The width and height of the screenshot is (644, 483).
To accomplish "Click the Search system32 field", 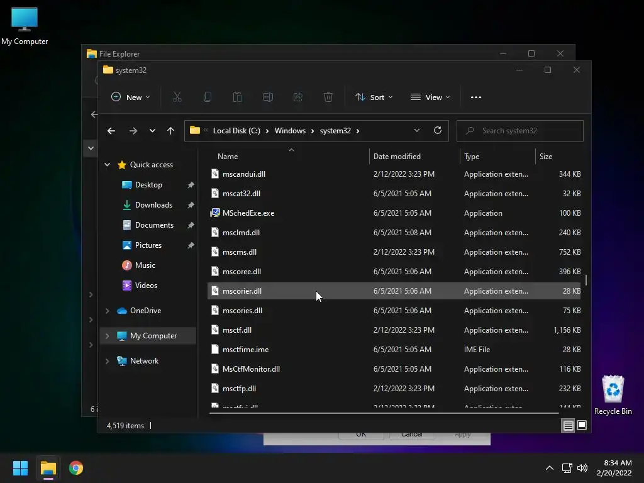I will pyautogui.click(x=519, y=131).
